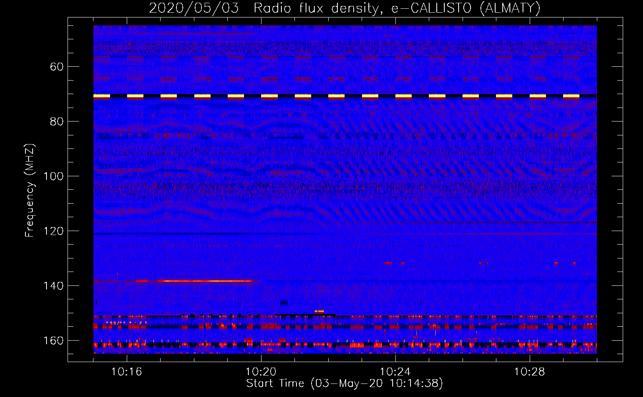Click the 'Start Time (03-May-20 10:14:38)' label

coord(345,384)
